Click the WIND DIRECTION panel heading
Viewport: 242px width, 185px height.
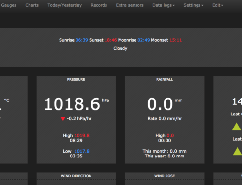coord(76,176)
